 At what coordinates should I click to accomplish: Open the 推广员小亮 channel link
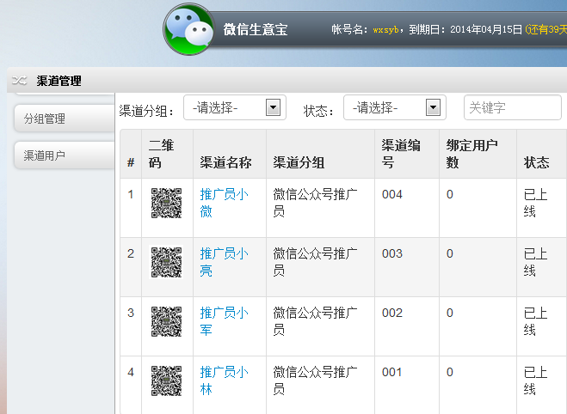224,262
